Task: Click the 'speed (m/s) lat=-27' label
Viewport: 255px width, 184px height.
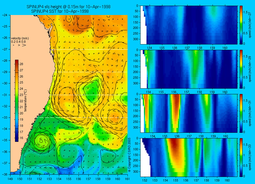Action: pyautogui.click(x=250, y=25)
